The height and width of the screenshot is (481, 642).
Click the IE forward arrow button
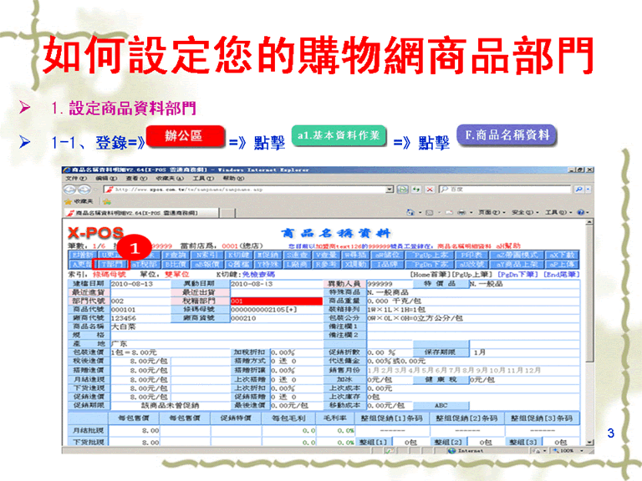pos(84,190)
